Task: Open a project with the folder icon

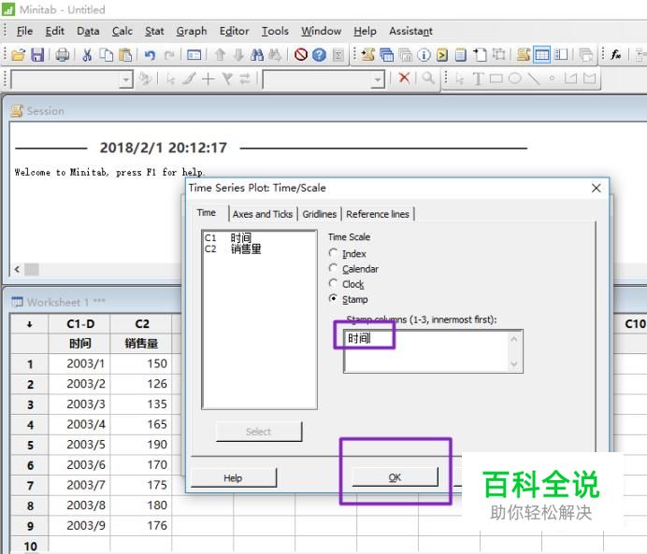Action: 18,55
